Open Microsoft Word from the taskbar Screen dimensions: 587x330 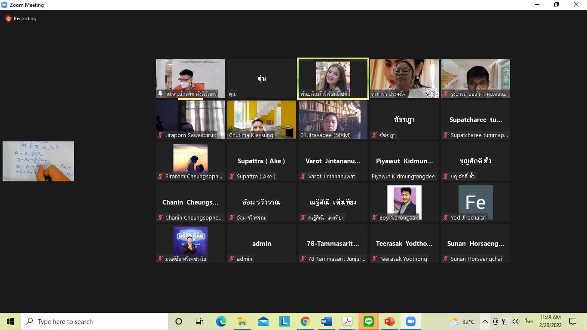click(326, 321)
